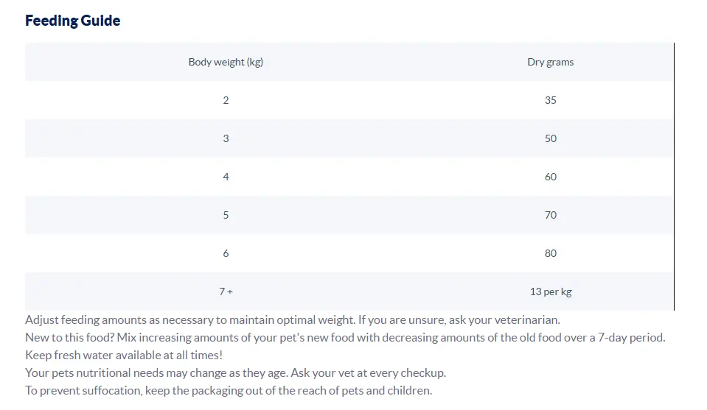Click the 'Adjust feeding amounts' sentence

[293, 320]
